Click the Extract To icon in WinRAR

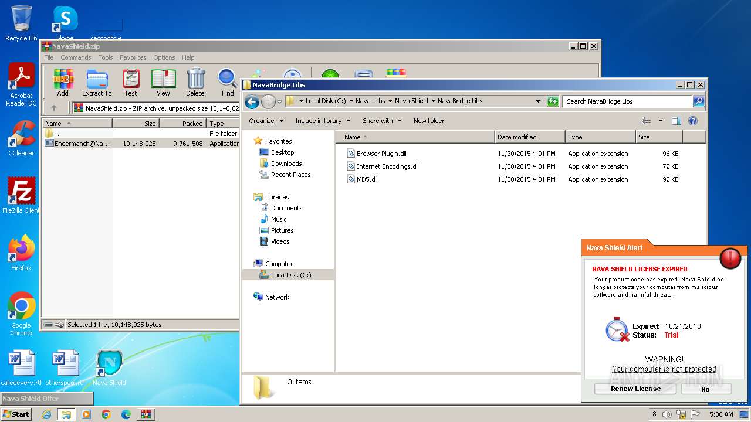coord(97,82)
